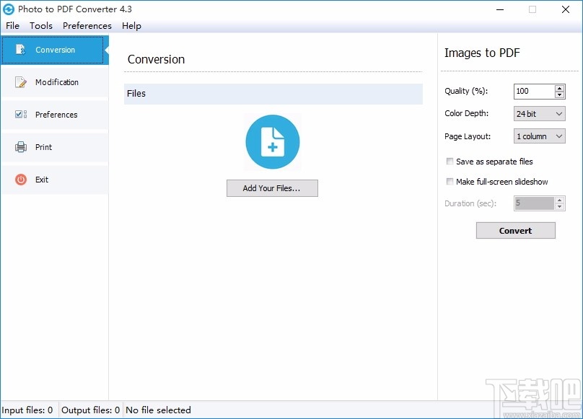Check Make full-screen slideshow
Viewport: 583px width, 419px height.
450,182
